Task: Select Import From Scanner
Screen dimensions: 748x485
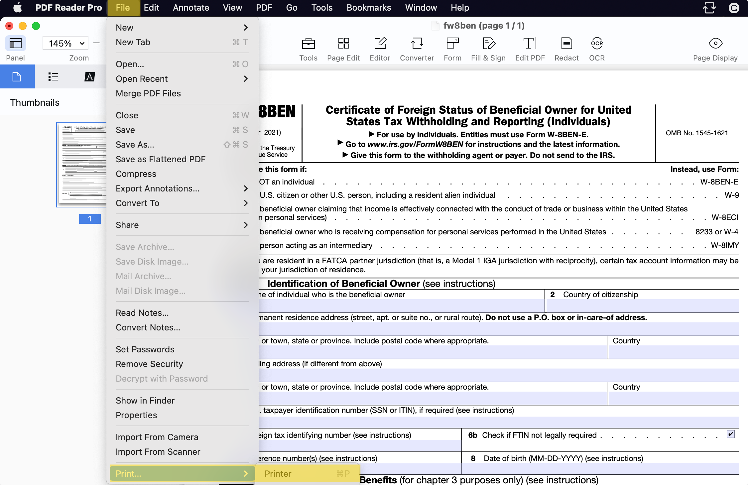Action: [x=182, y=452]
